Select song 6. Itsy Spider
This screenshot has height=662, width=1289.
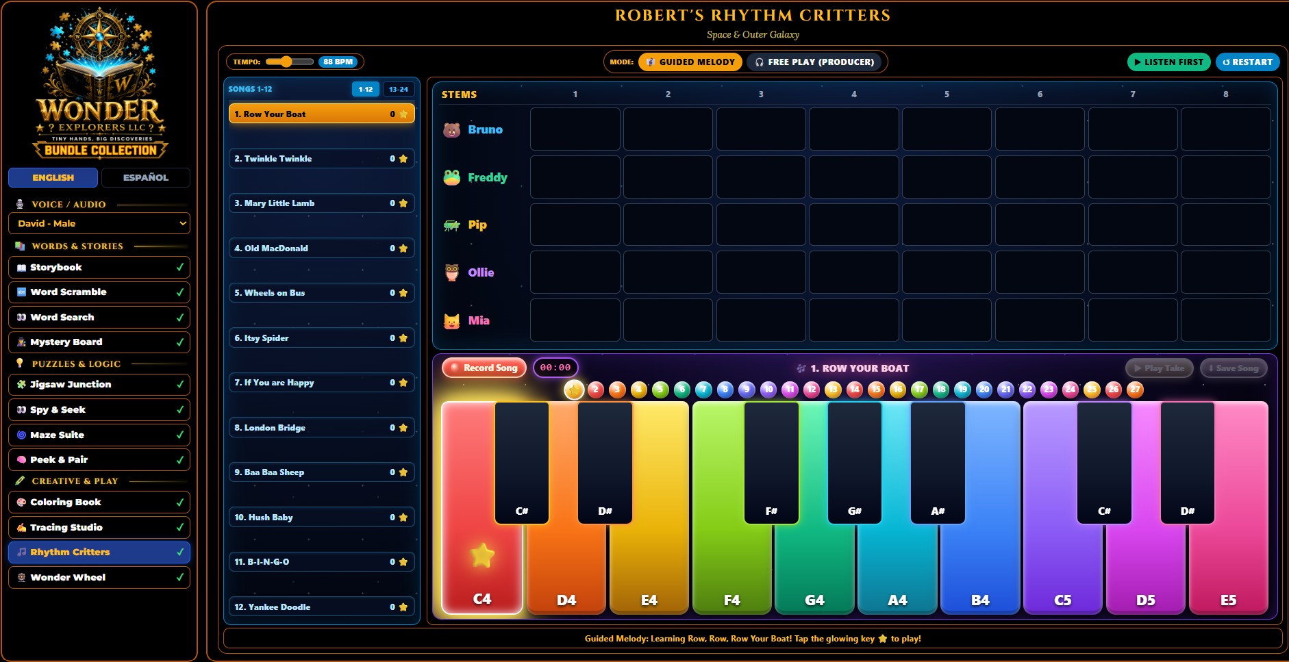322,338
